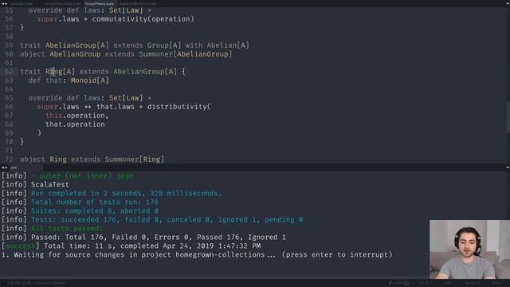Click the presenter webcam thumbnail
Image resolution: width=510 pixels, height=287 pixels.
coord(469,250)
